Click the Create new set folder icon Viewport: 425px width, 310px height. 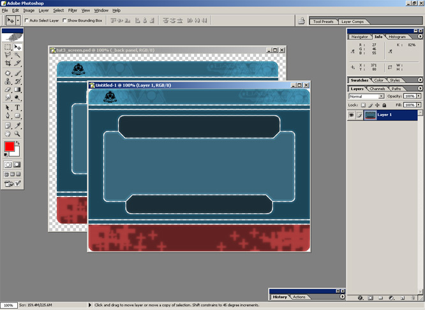coord(381,298)
